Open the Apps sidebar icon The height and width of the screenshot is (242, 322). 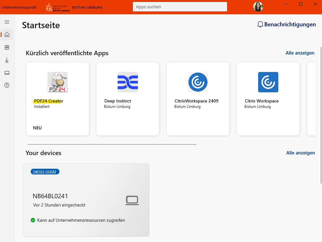pyautogui.click(x=7, y=47)
